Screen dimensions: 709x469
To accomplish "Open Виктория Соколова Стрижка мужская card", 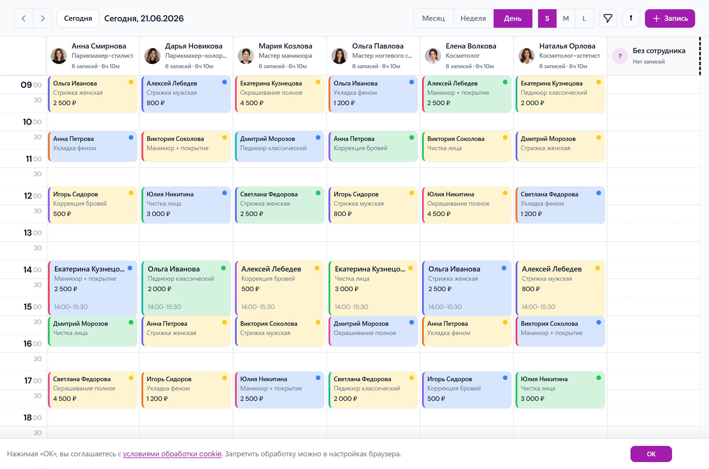I will tap(280, 332).
